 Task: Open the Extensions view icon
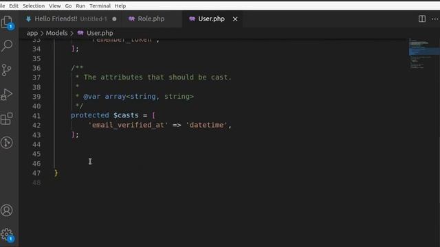point(7,119)
